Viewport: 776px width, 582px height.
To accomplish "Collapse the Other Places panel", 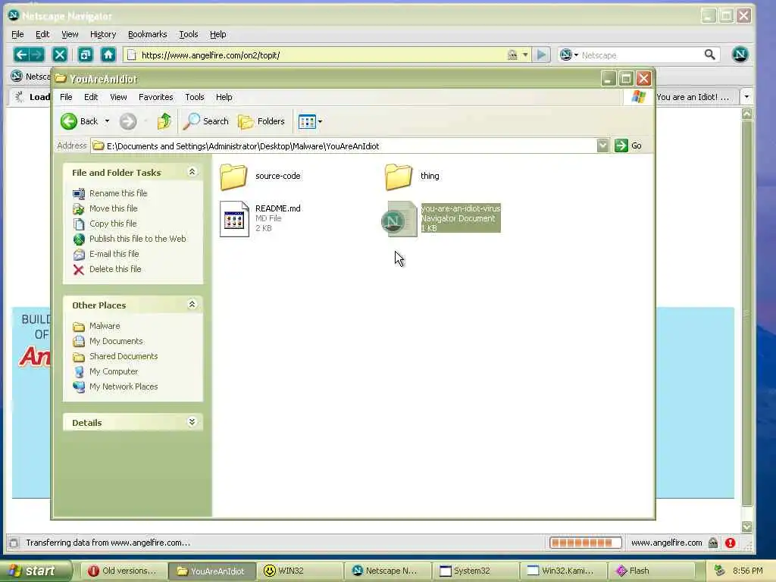I will coord(192,305).
